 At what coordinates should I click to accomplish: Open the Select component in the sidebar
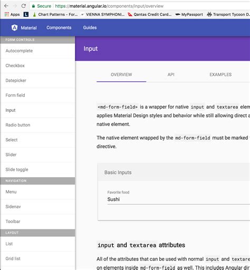[37, 140]
